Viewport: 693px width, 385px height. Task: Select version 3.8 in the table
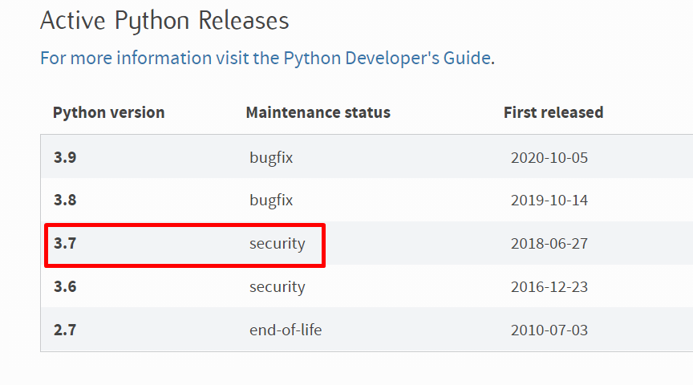65,201
